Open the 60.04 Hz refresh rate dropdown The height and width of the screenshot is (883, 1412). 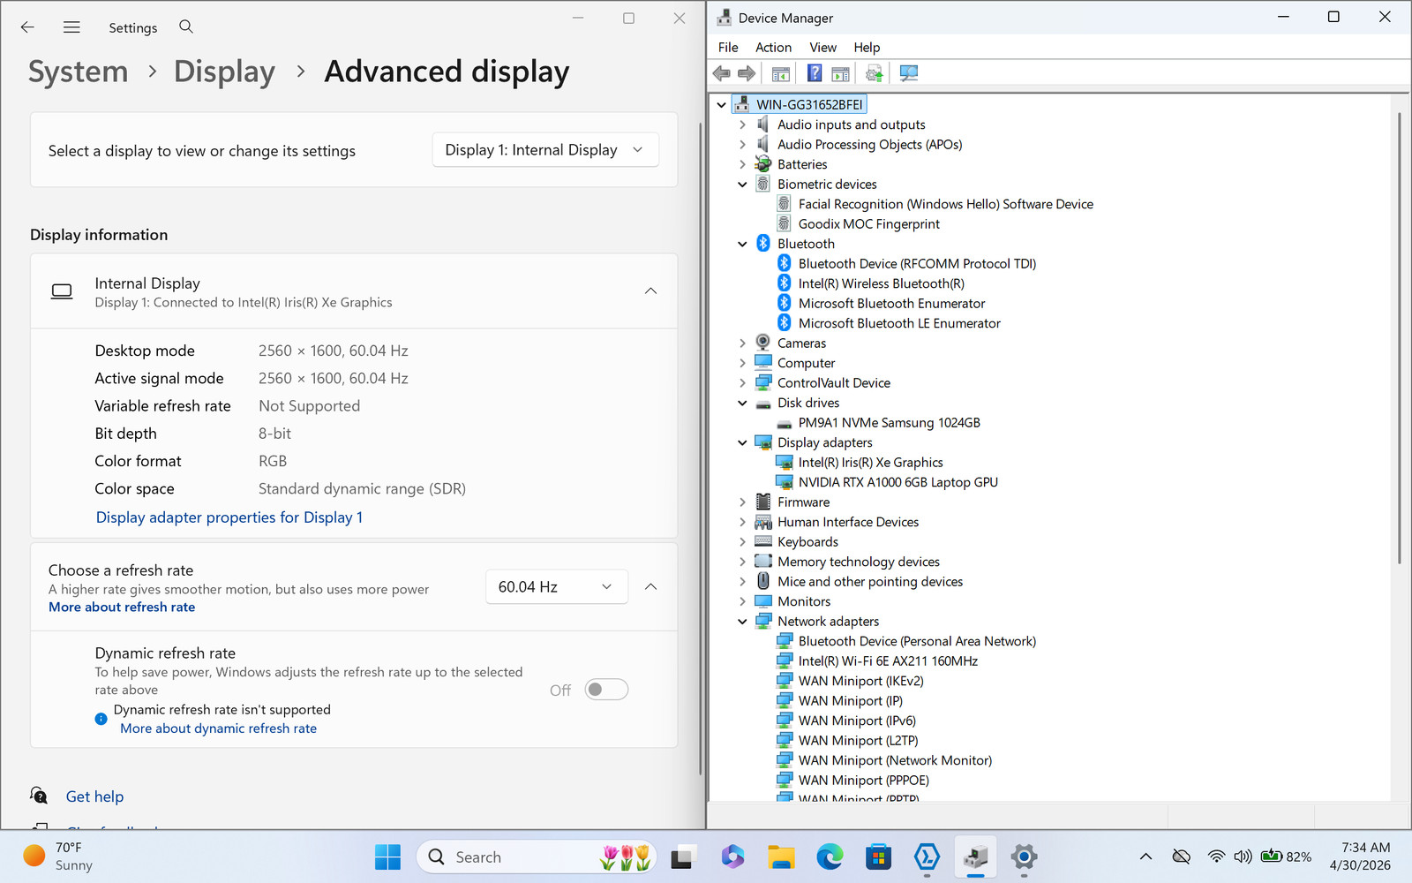pyautogui.click(x=556, y=587)
